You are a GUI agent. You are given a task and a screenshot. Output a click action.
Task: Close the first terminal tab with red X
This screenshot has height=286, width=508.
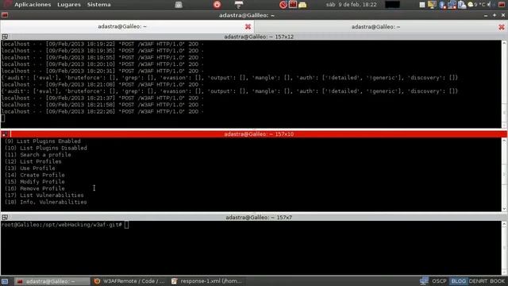pyautogui.click(x=248, y=26)
